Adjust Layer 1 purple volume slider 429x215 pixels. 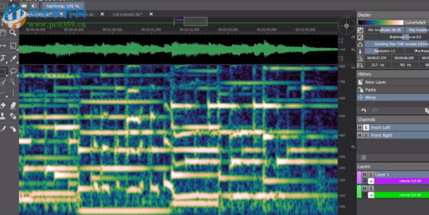[x=402, y=181]
